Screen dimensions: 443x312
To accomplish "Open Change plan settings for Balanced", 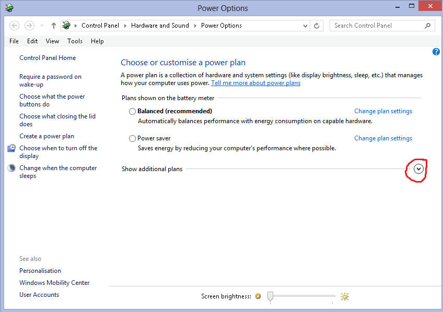I will [383, 111].
